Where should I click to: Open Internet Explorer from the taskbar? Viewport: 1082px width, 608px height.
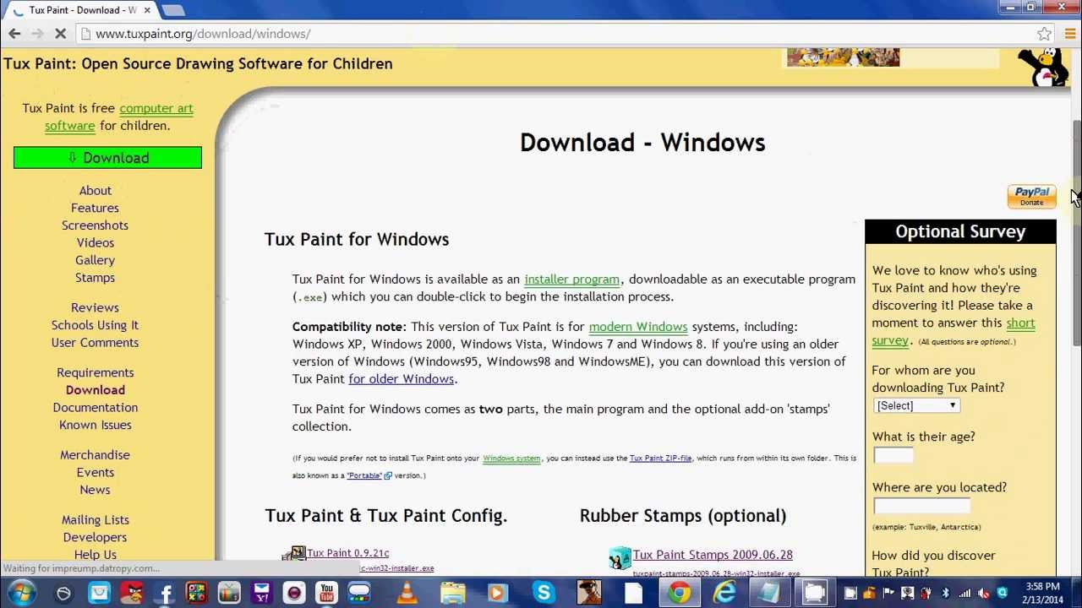pyautogui.click(x=724, y=593)
